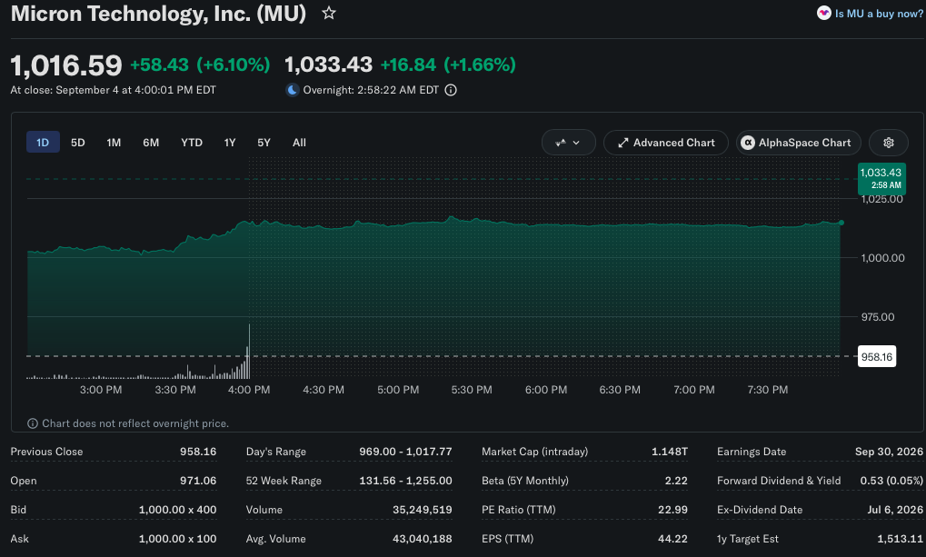The height and width of the screenshot is (557, 926).
Task: Show year-to-date chart with YTD
Action: [192, 143]
